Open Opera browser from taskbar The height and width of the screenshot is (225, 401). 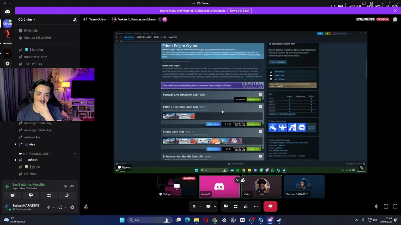[206, 220]
